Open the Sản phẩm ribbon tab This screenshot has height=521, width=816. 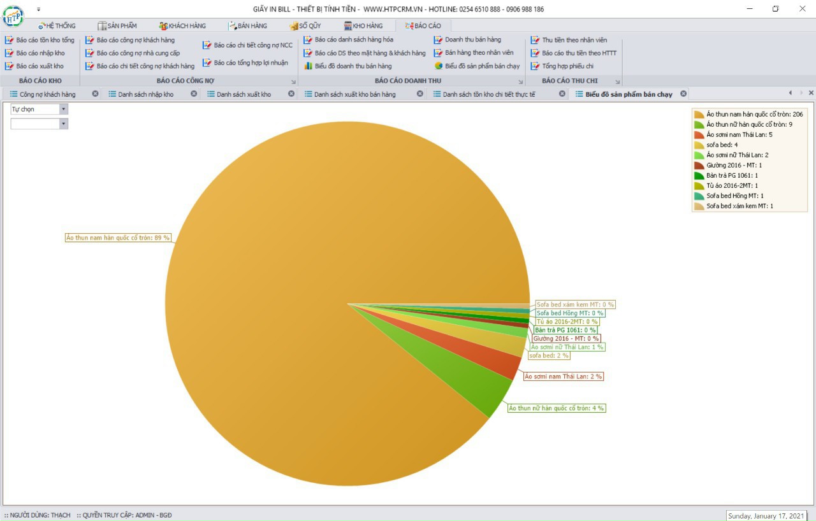click(117, 26)
